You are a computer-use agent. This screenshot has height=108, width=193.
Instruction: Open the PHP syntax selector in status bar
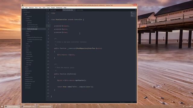click(x=132, y=102)
